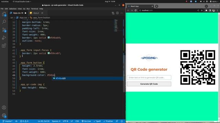Click the src breadcrumb segment

tap(12, 18)
